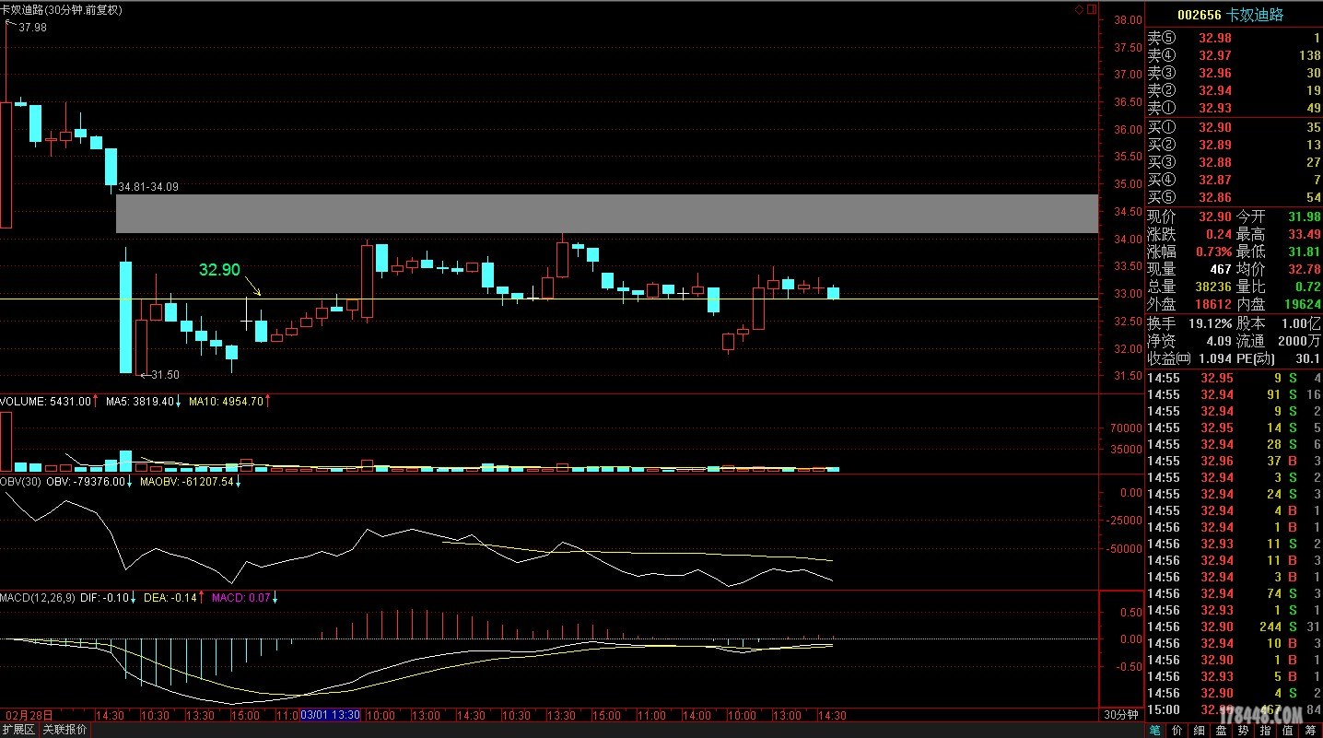Image resolution: width=1323 pixels, height=738 pixels.
Task: Click the stock code 002656 header
Action: [x=1200, y=15]
